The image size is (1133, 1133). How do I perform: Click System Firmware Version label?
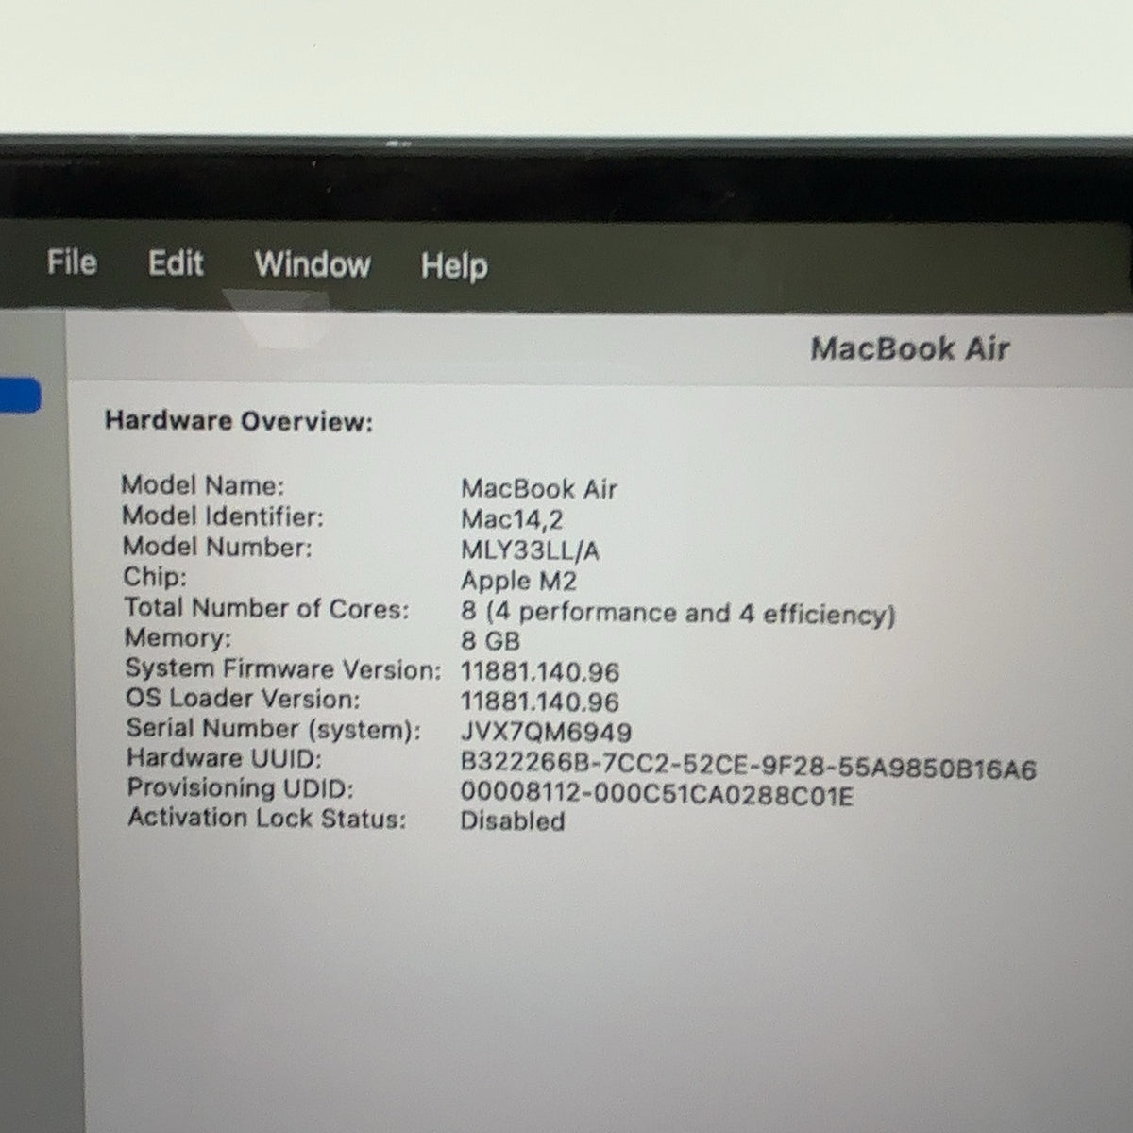point(282,669)
